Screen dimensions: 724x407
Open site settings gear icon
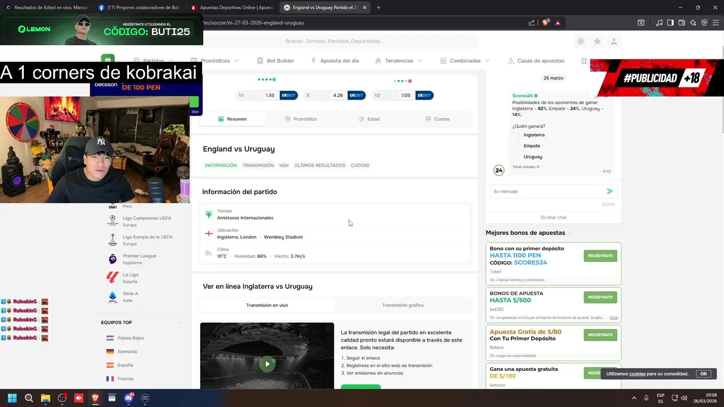point(580,41)
